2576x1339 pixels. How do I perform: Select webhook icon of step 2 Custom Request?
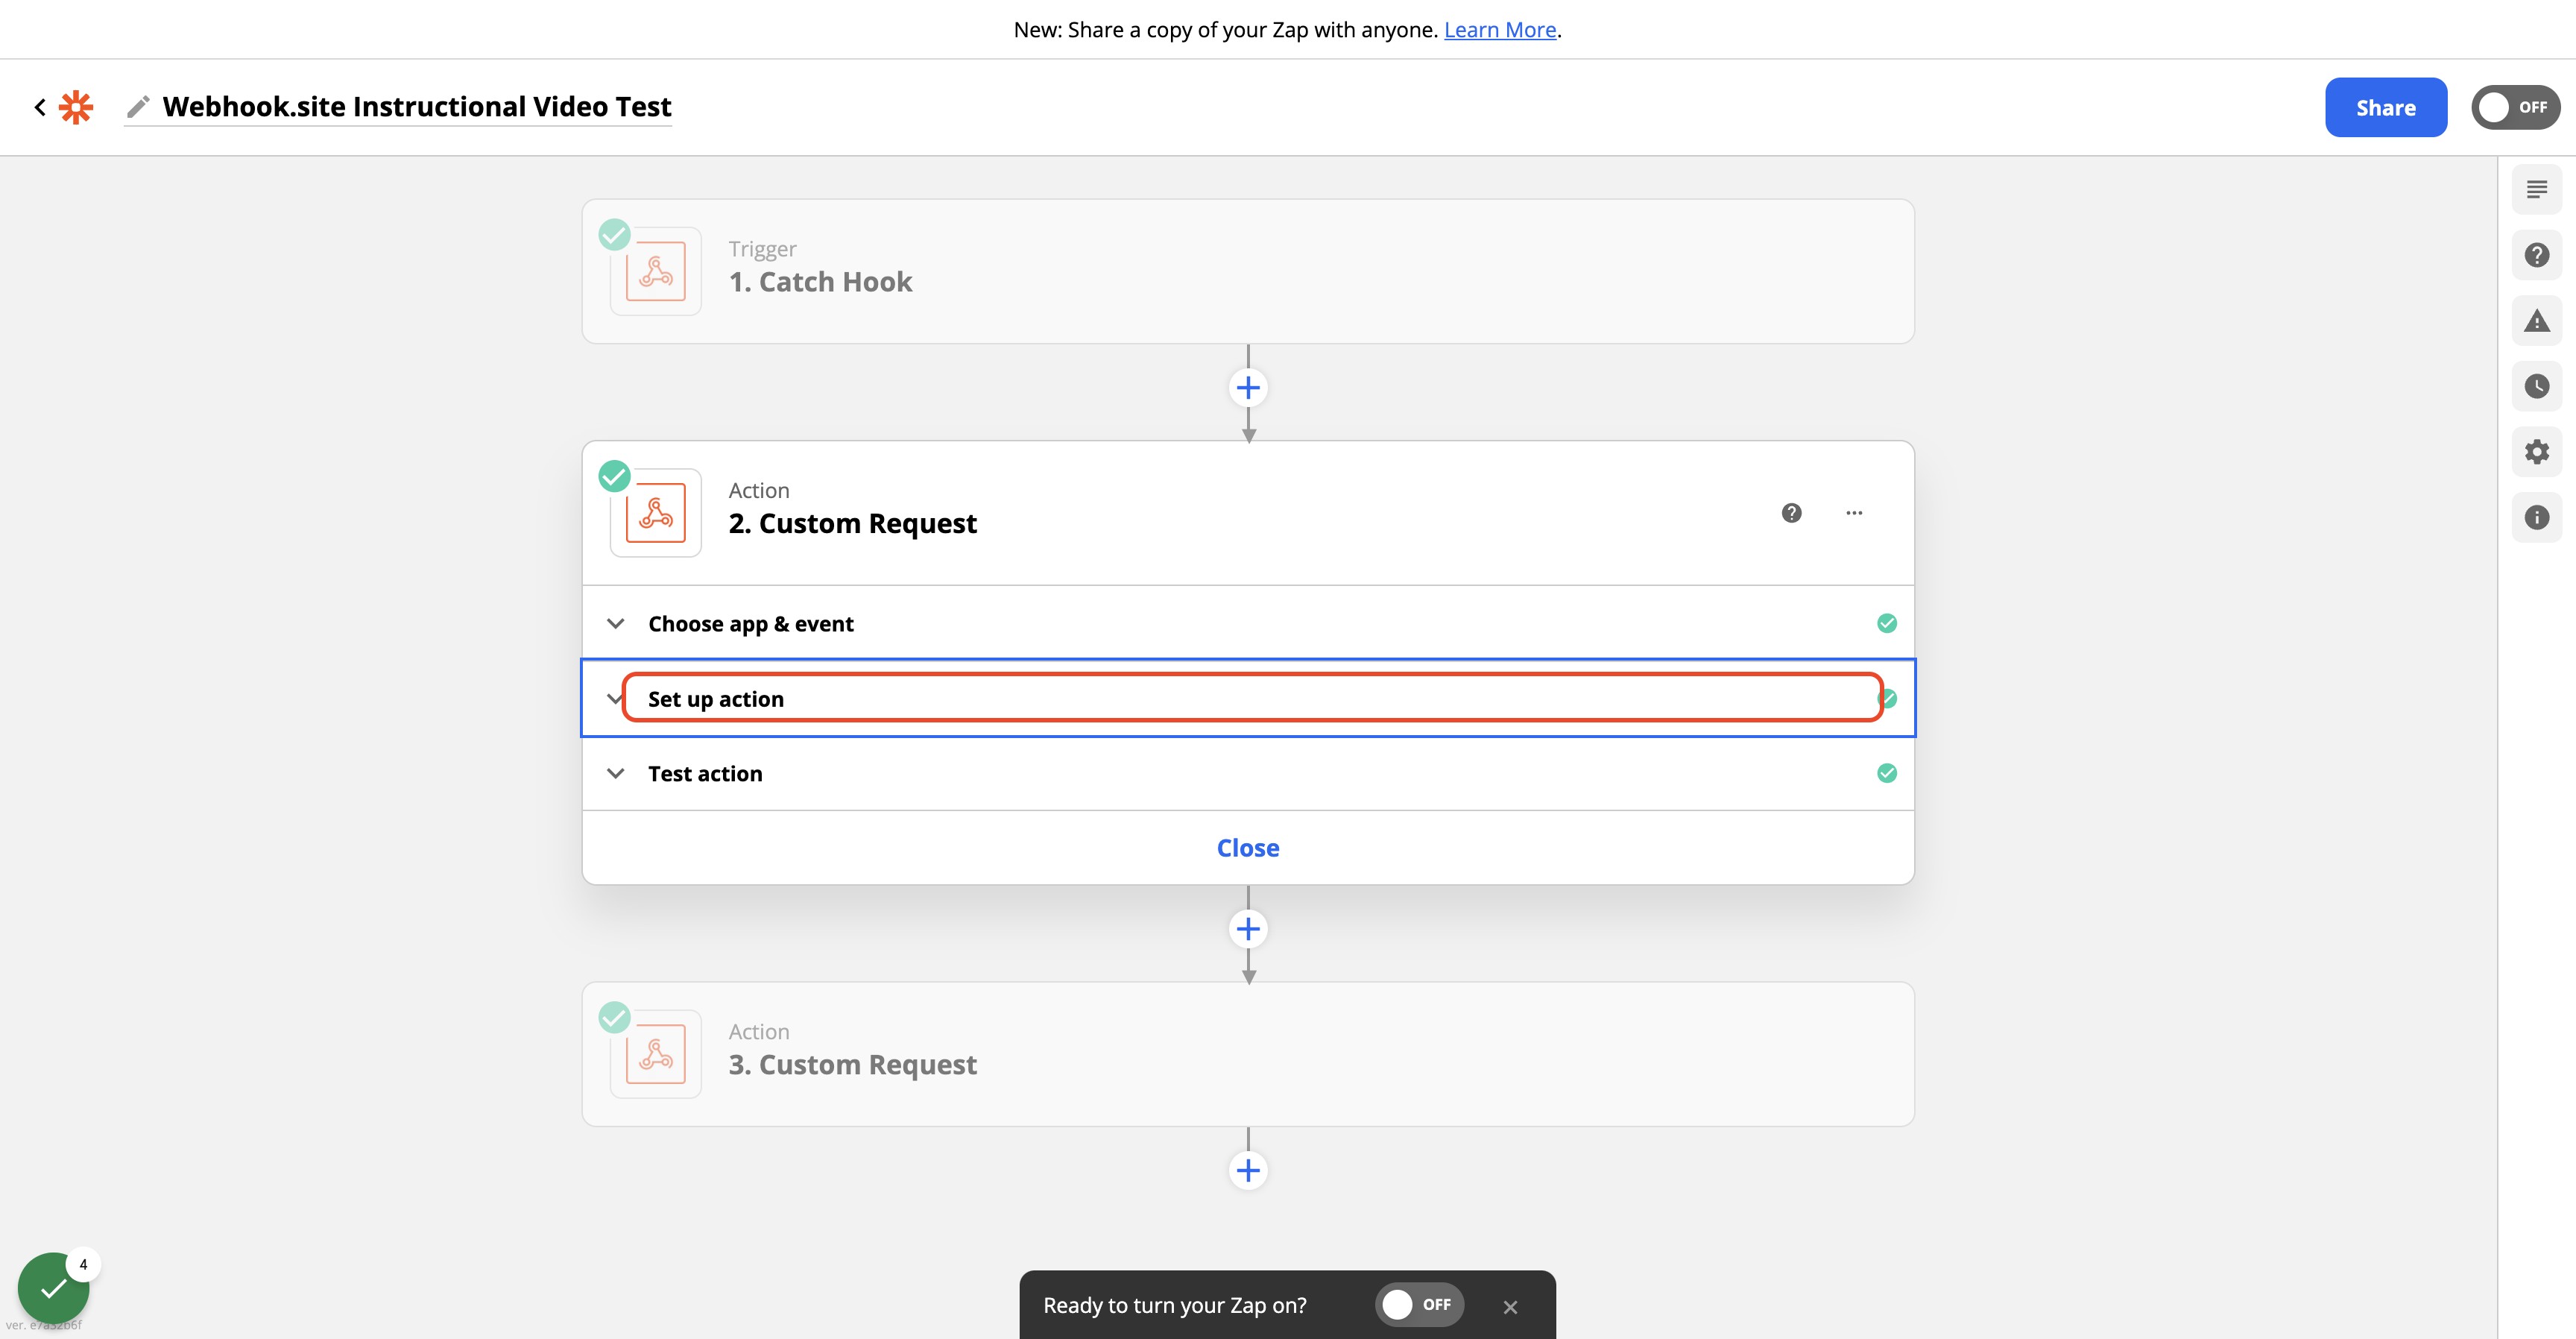tap(655, 513)
